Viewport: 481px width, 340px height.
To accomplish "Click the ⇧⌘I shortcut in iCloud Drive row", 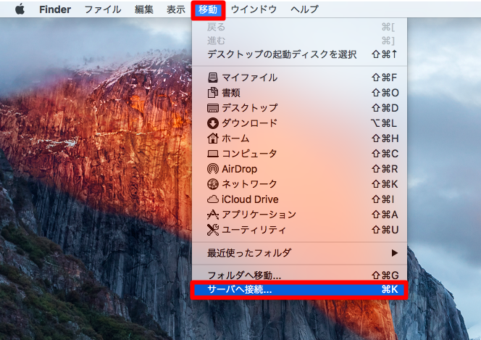I will 382,199.
